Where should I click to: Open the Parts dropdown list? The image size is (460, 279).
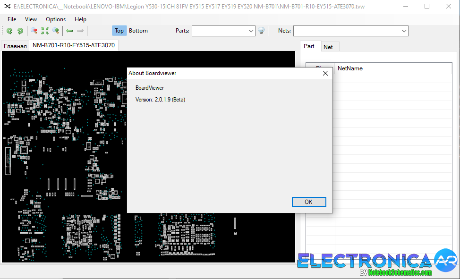coord(251,31)
